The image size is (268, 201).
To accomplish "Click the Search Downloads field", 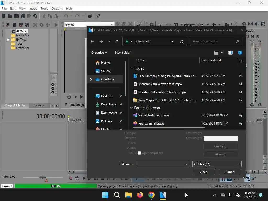I will tap(216, 41).
